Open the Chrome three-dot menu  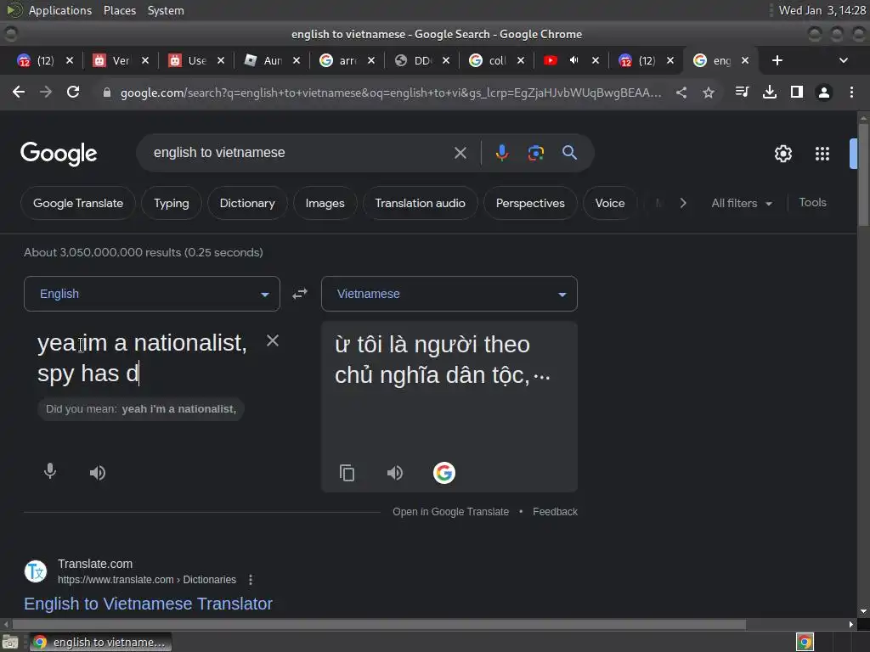click(851, 92)
